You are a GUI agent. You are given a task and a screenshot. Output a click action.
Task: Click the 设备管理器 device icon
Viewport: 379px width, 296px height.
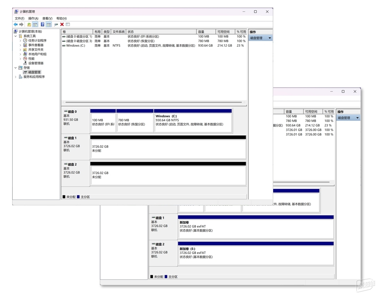(25, 63)
